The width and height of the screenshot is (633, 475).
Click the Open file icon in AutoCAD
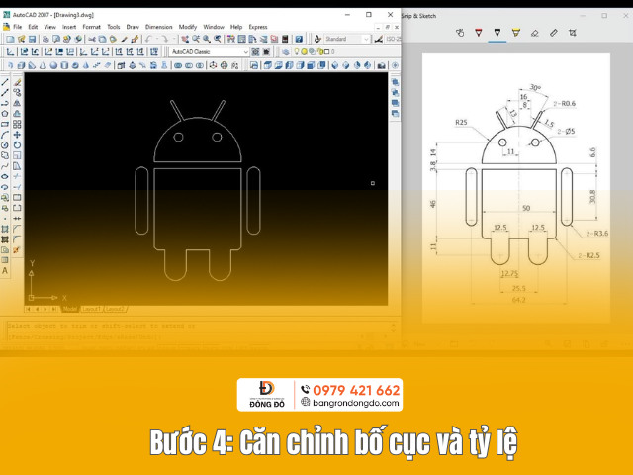point(22,39)
